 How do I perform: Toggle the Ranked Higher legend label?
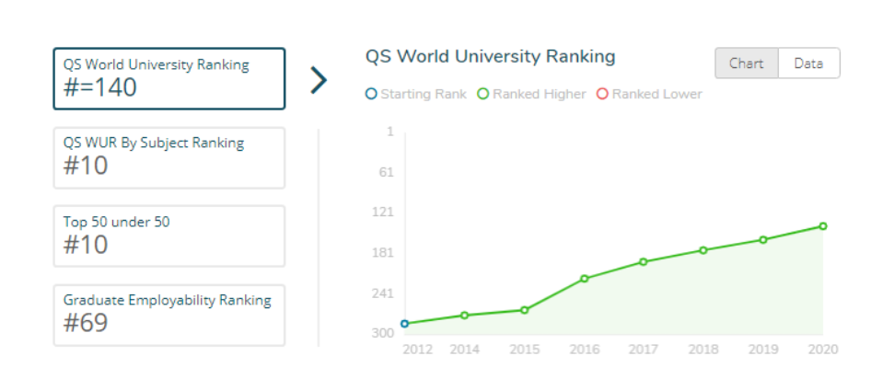[539, 94]
